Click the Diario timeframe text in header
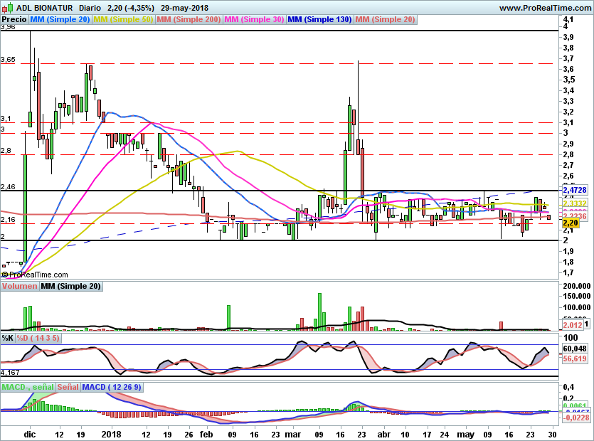 (x=90, y=8)
